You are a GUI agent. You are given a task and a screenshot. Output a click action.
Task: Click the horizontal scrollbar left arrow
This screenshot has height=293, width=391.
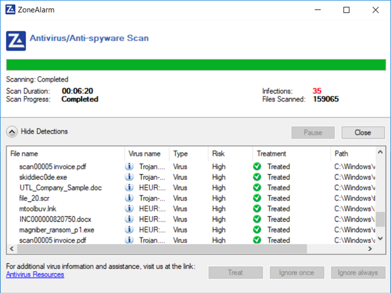(x=11, y=248)
